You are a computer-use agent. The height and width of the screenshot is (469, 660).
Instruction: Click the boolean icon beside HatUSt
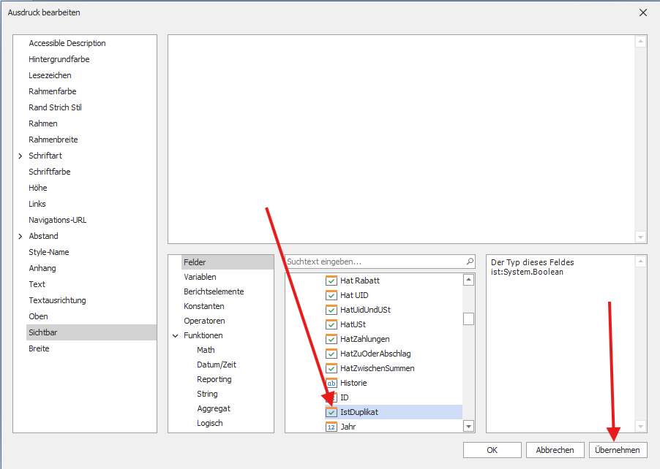click(331, 324)
